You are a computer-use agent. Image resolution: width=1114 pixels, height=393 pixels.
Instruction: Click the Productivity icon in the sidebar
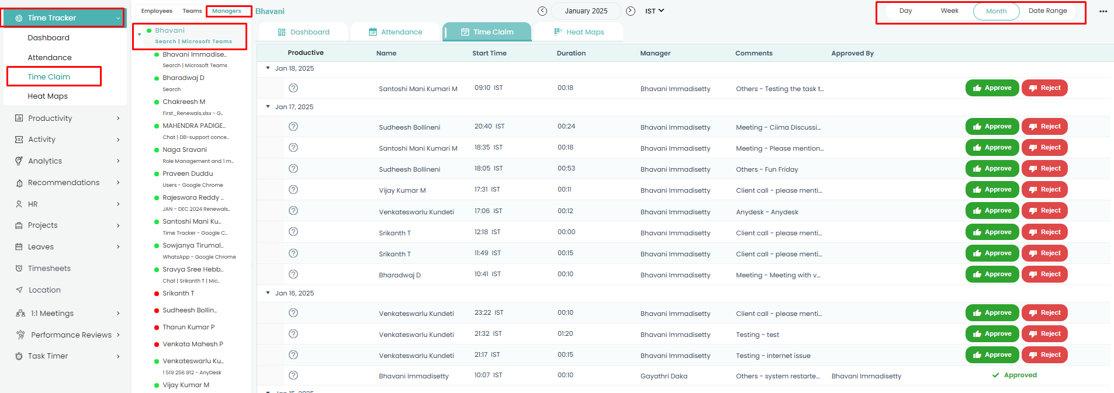pos(19,119)
